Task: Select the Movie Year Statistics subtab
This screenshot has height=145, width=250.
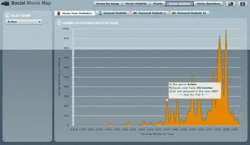Action: point(75,13)
